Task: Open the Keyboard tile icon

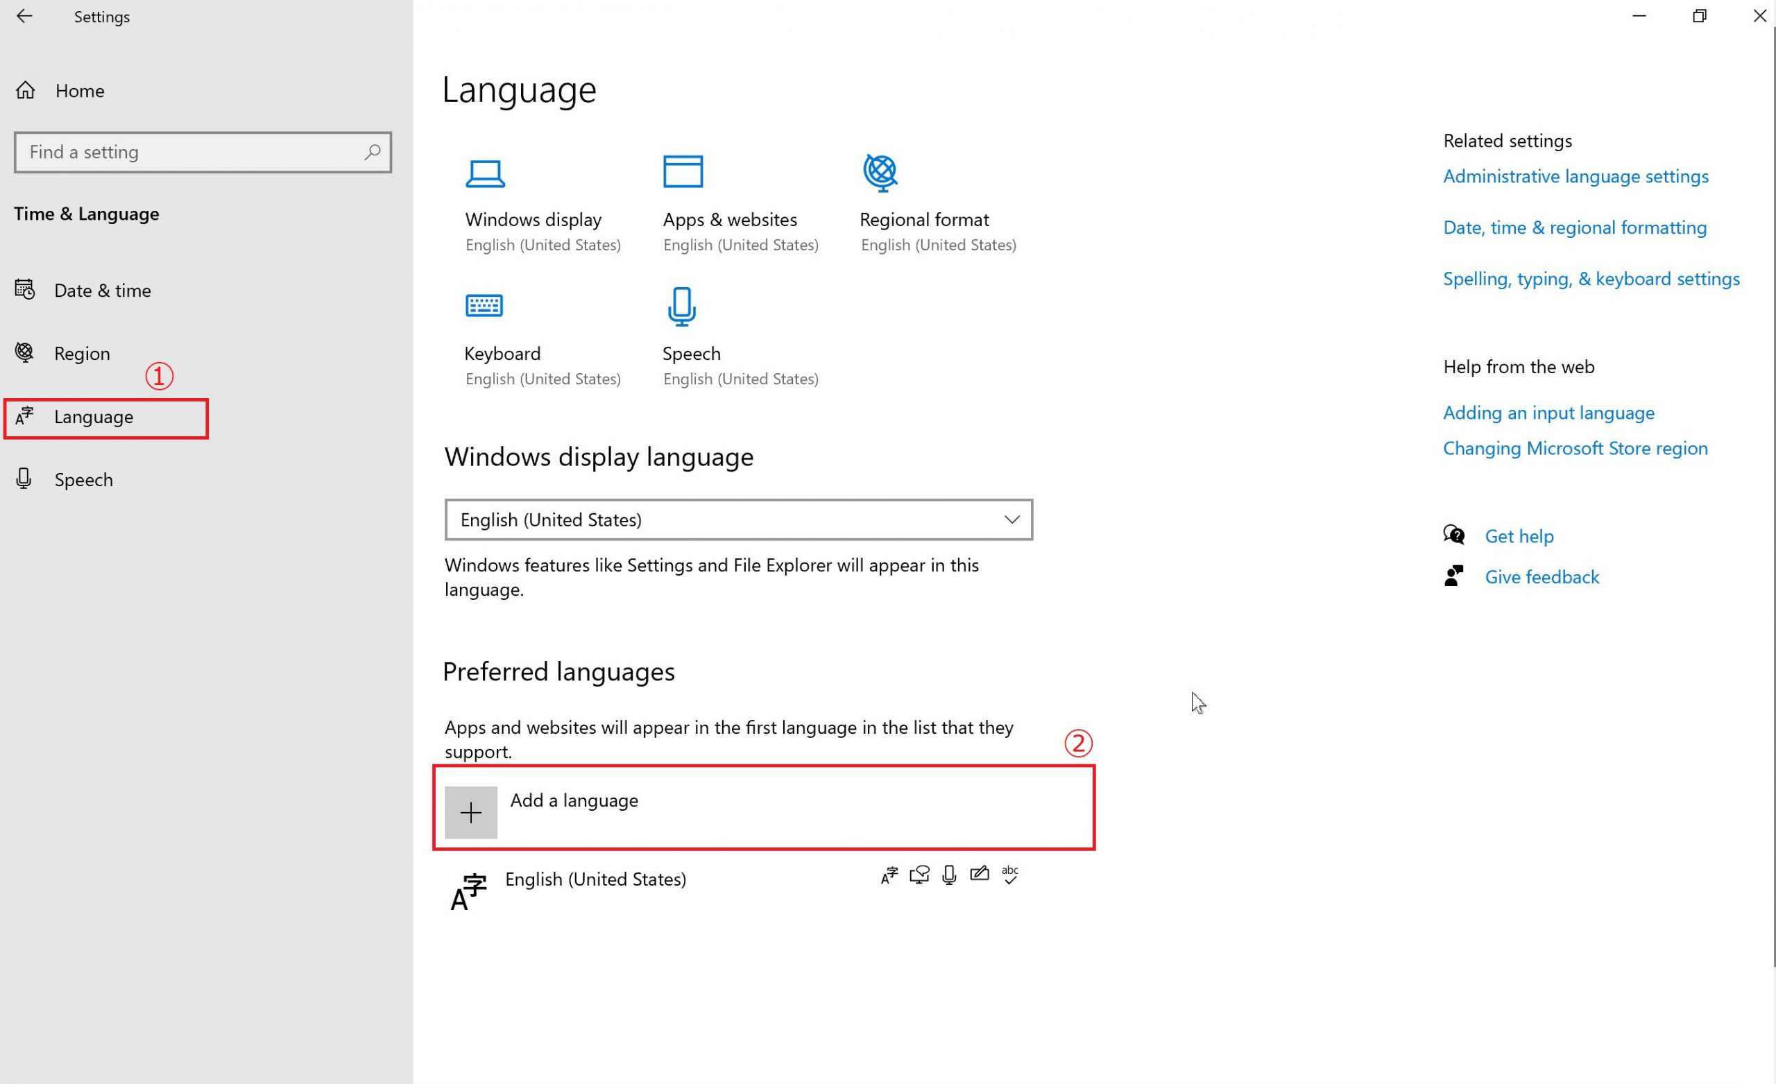Action: point(484,306)
